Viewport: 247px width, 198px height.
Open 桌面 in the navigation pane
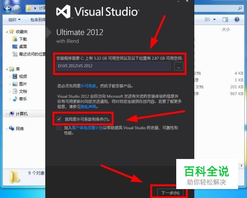pyautogui.click(x=23, y=47)
